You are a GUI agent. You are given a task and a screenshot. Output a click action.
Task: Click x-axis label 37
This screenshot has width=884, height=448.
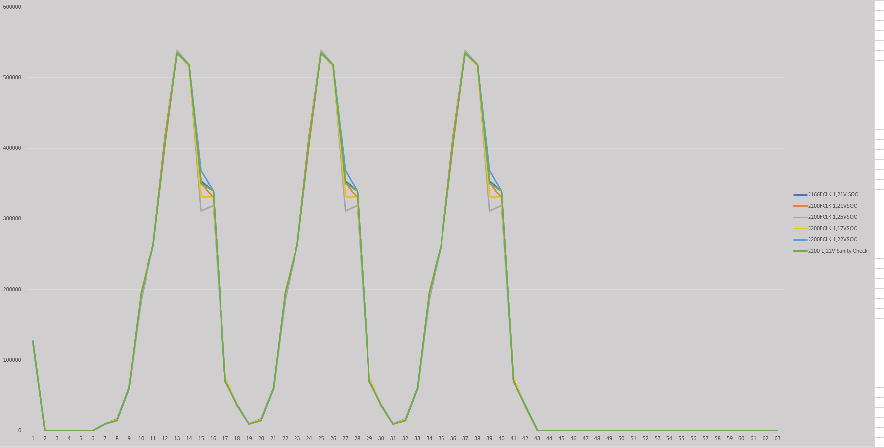[x=465, y=438]
